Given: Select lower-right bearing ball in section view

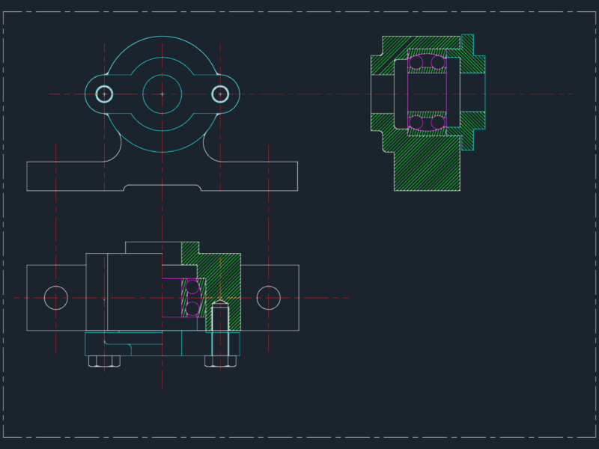Looking at the screenshot, I should coord(438,123).
